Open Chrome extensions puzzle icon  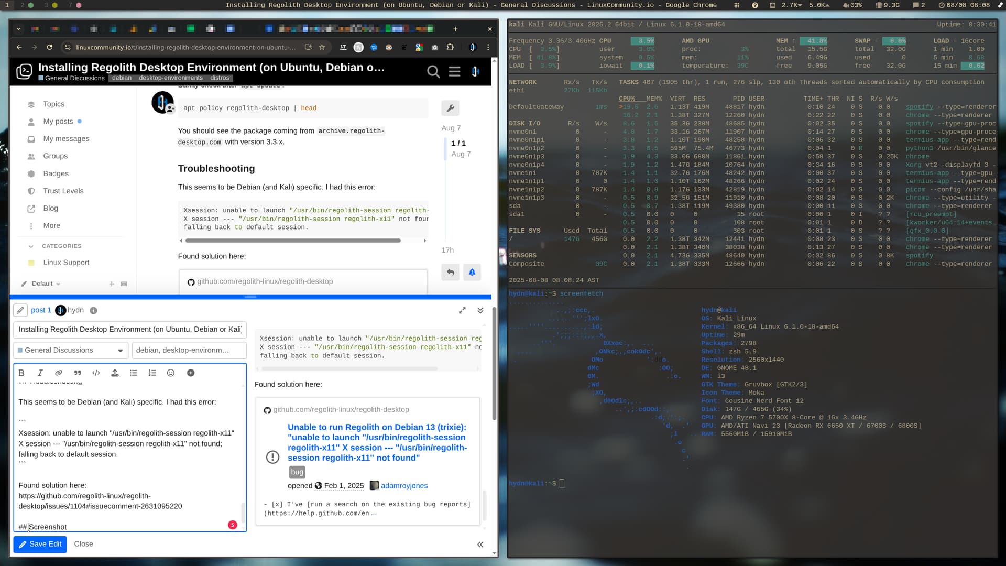[450, 47]
